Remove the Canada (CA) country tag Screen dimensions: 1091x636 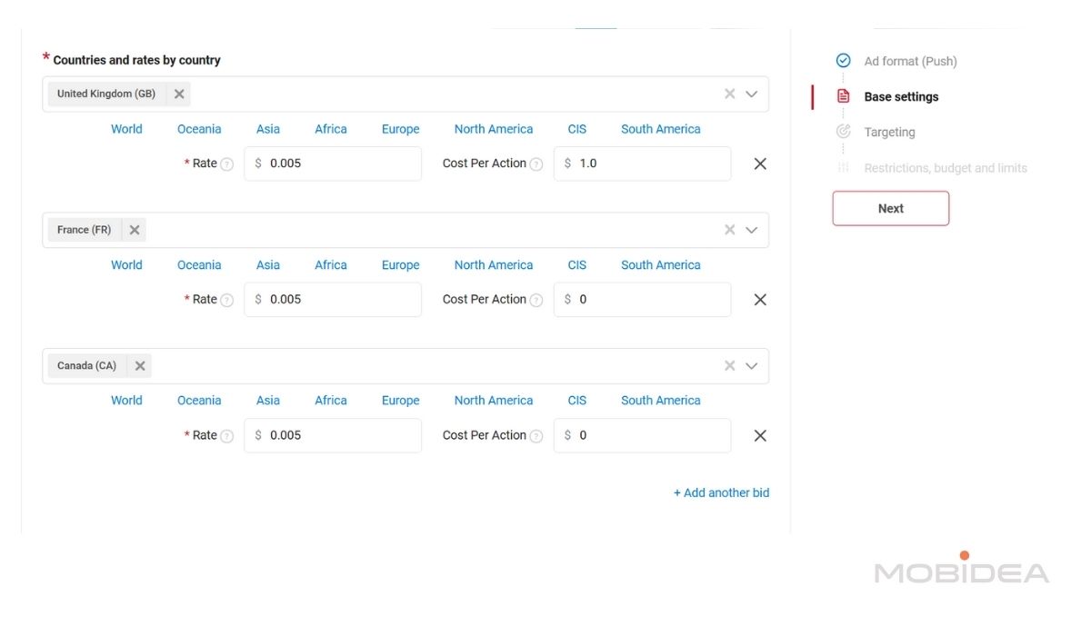tap(140, 366)
